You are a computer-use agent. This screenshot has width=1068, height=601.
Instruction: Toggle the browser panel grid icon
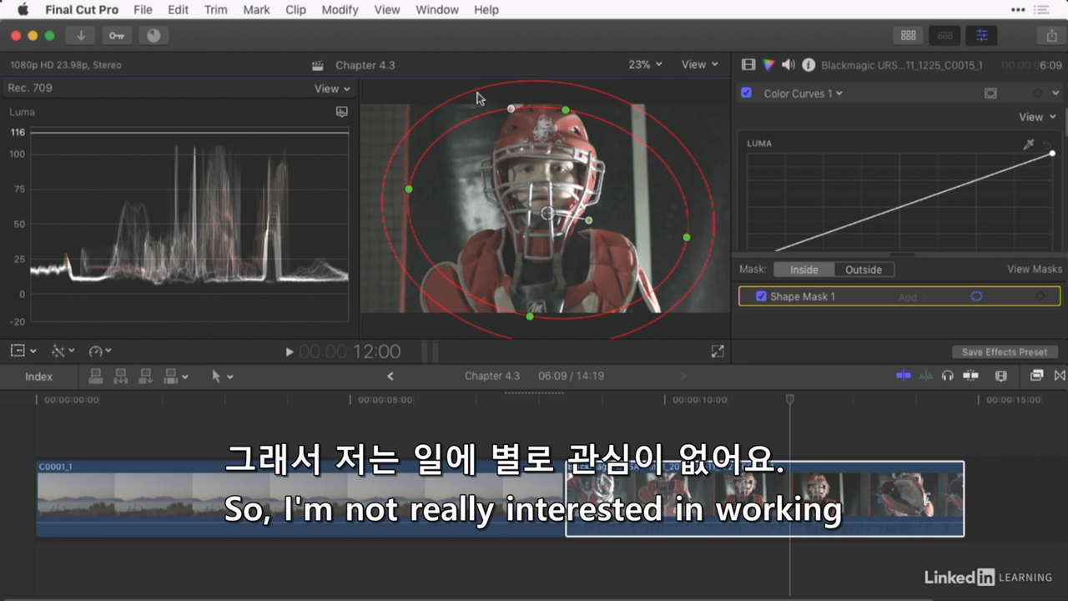coord(909,35)
